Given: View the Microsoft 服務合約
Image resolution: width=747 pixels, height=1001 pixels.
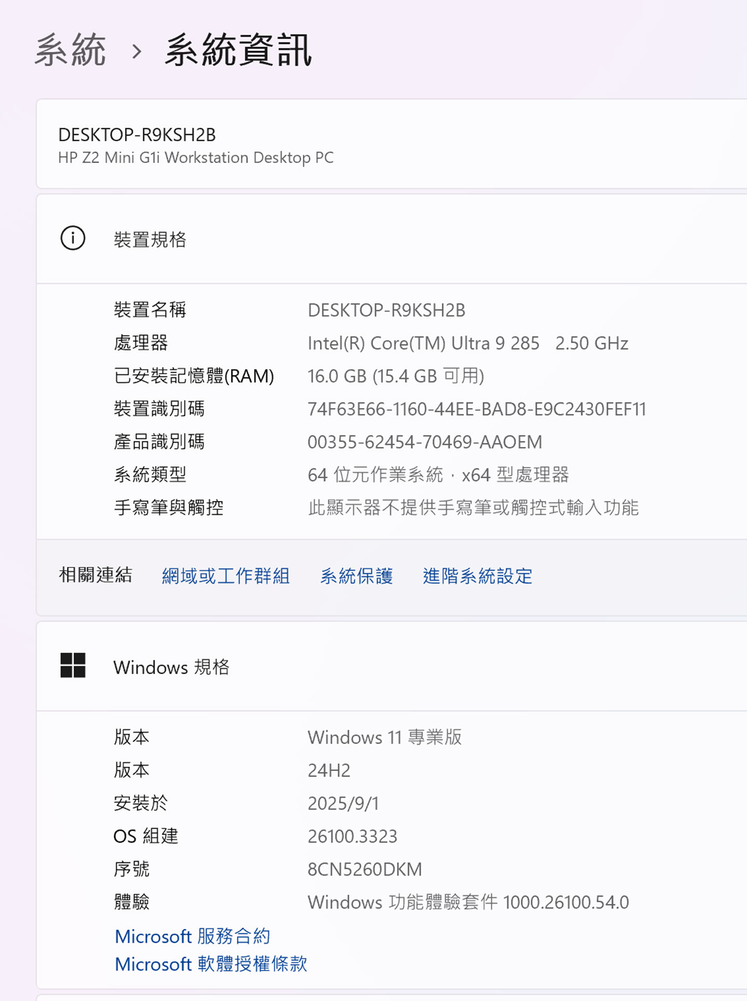Looking at the screenshot, I should pyautogui.click(x=192, y=936).
